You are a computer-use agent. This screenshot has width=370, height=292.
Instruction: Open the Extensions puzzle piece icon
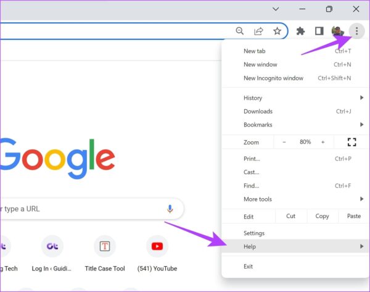[x=300, y=31]
